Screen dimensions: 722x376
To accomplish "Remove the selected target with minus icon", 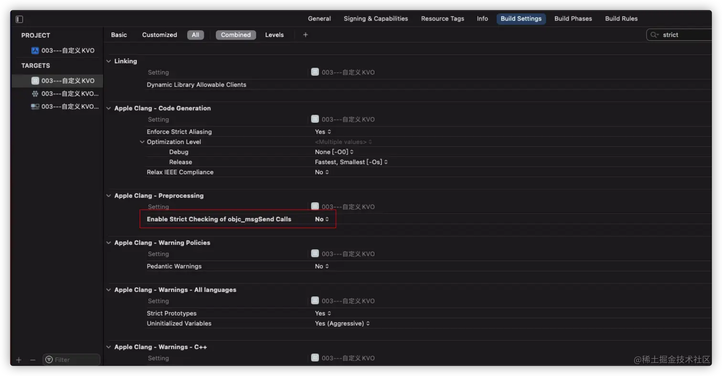I will tap(32, 360).
